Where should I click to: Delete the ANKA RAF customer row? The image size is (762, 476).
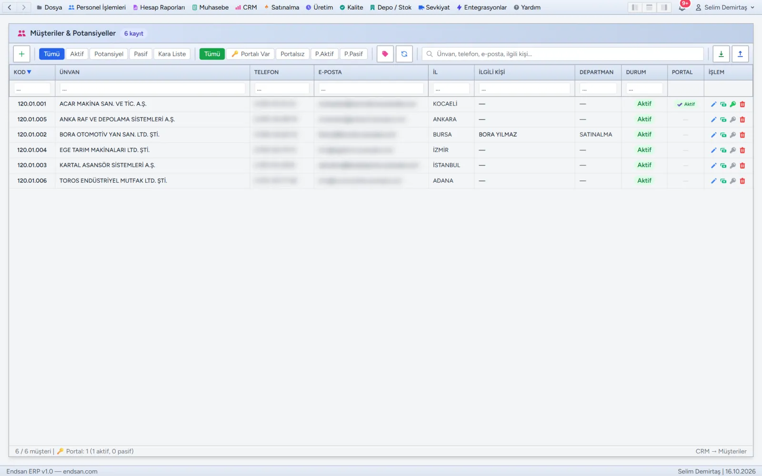(742, 119)
